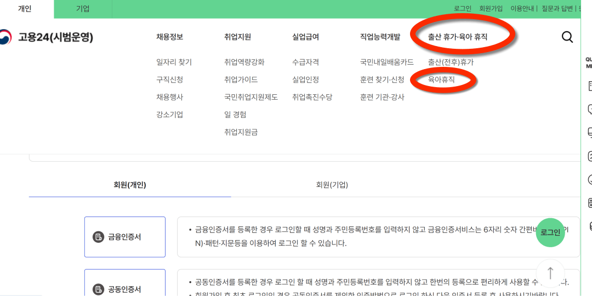Select the 회원(개인) login tab
This screenshot has width=592, height=296.
click(130, 185)
